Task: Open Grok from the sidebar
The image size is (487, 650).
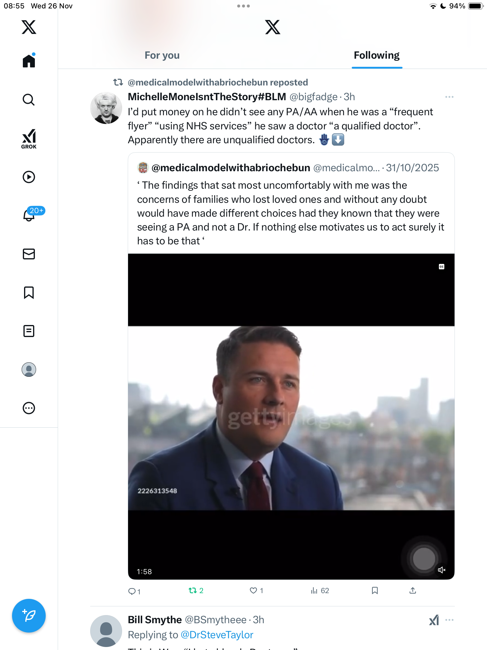Action: pos(29,139)
